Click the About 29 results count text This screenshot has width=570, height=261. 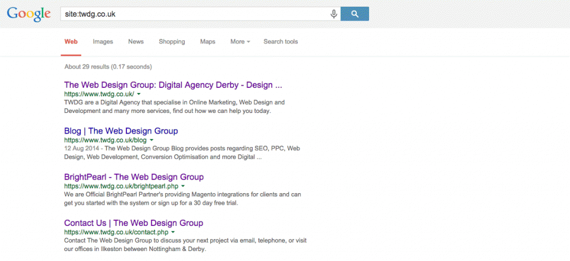[108, 67]
